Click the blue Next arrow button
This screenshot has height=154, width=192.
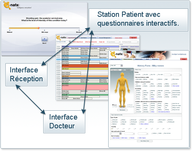click(44, 39)
